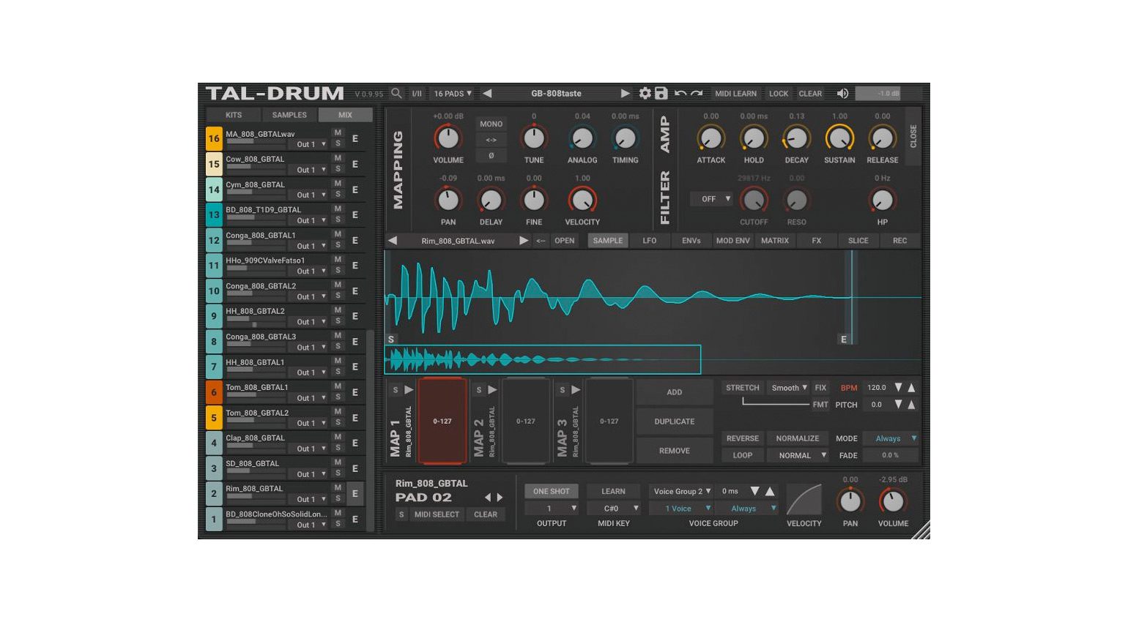Open MODE Always dropdown
This screenshot has width=1128, height=622.
[x=891, y=438]
